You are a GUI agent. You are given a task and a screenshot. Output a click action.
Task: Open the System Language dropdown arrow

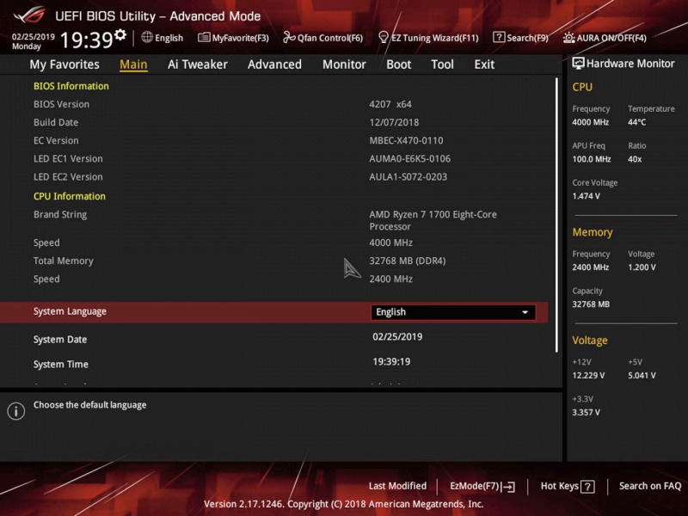pos(525,312)
